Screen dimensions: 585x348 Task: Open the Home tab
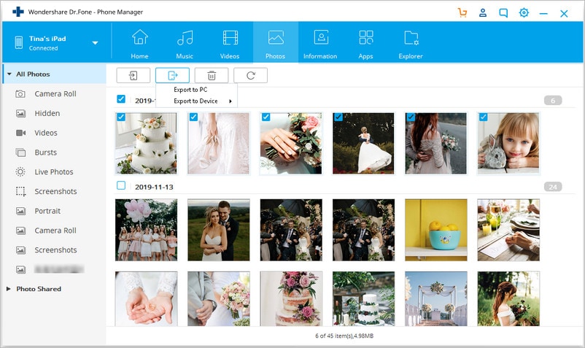point(139,44)
